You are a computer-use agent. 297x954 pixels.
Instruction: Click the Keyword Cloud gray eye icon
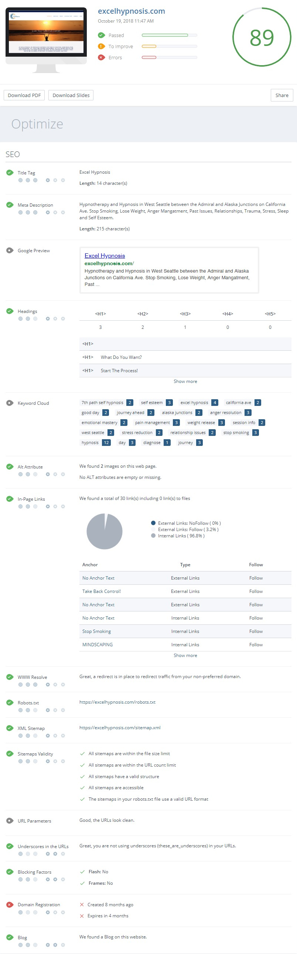point(10,403)
